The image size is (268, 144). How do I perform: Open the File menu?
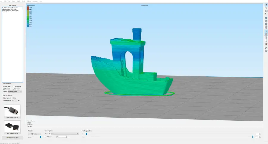(1, 1)
